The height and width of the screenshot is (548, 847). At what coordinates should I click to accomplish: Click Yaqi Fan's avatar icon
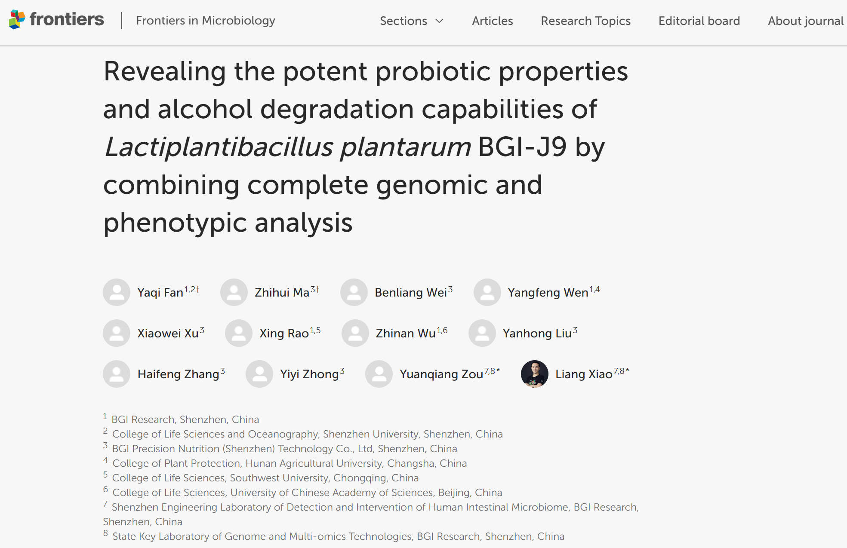pyautogui.click(x=117, y=292)
